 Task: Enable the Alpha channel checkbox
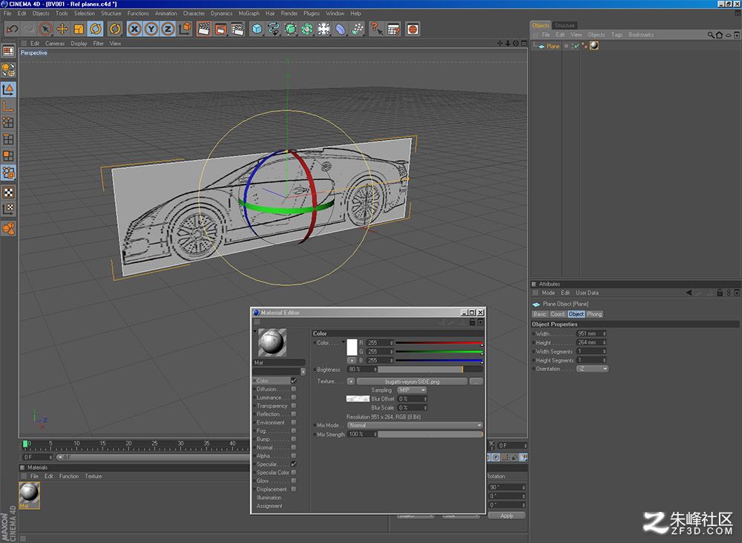pyautogui.click(x=294, y=456)
